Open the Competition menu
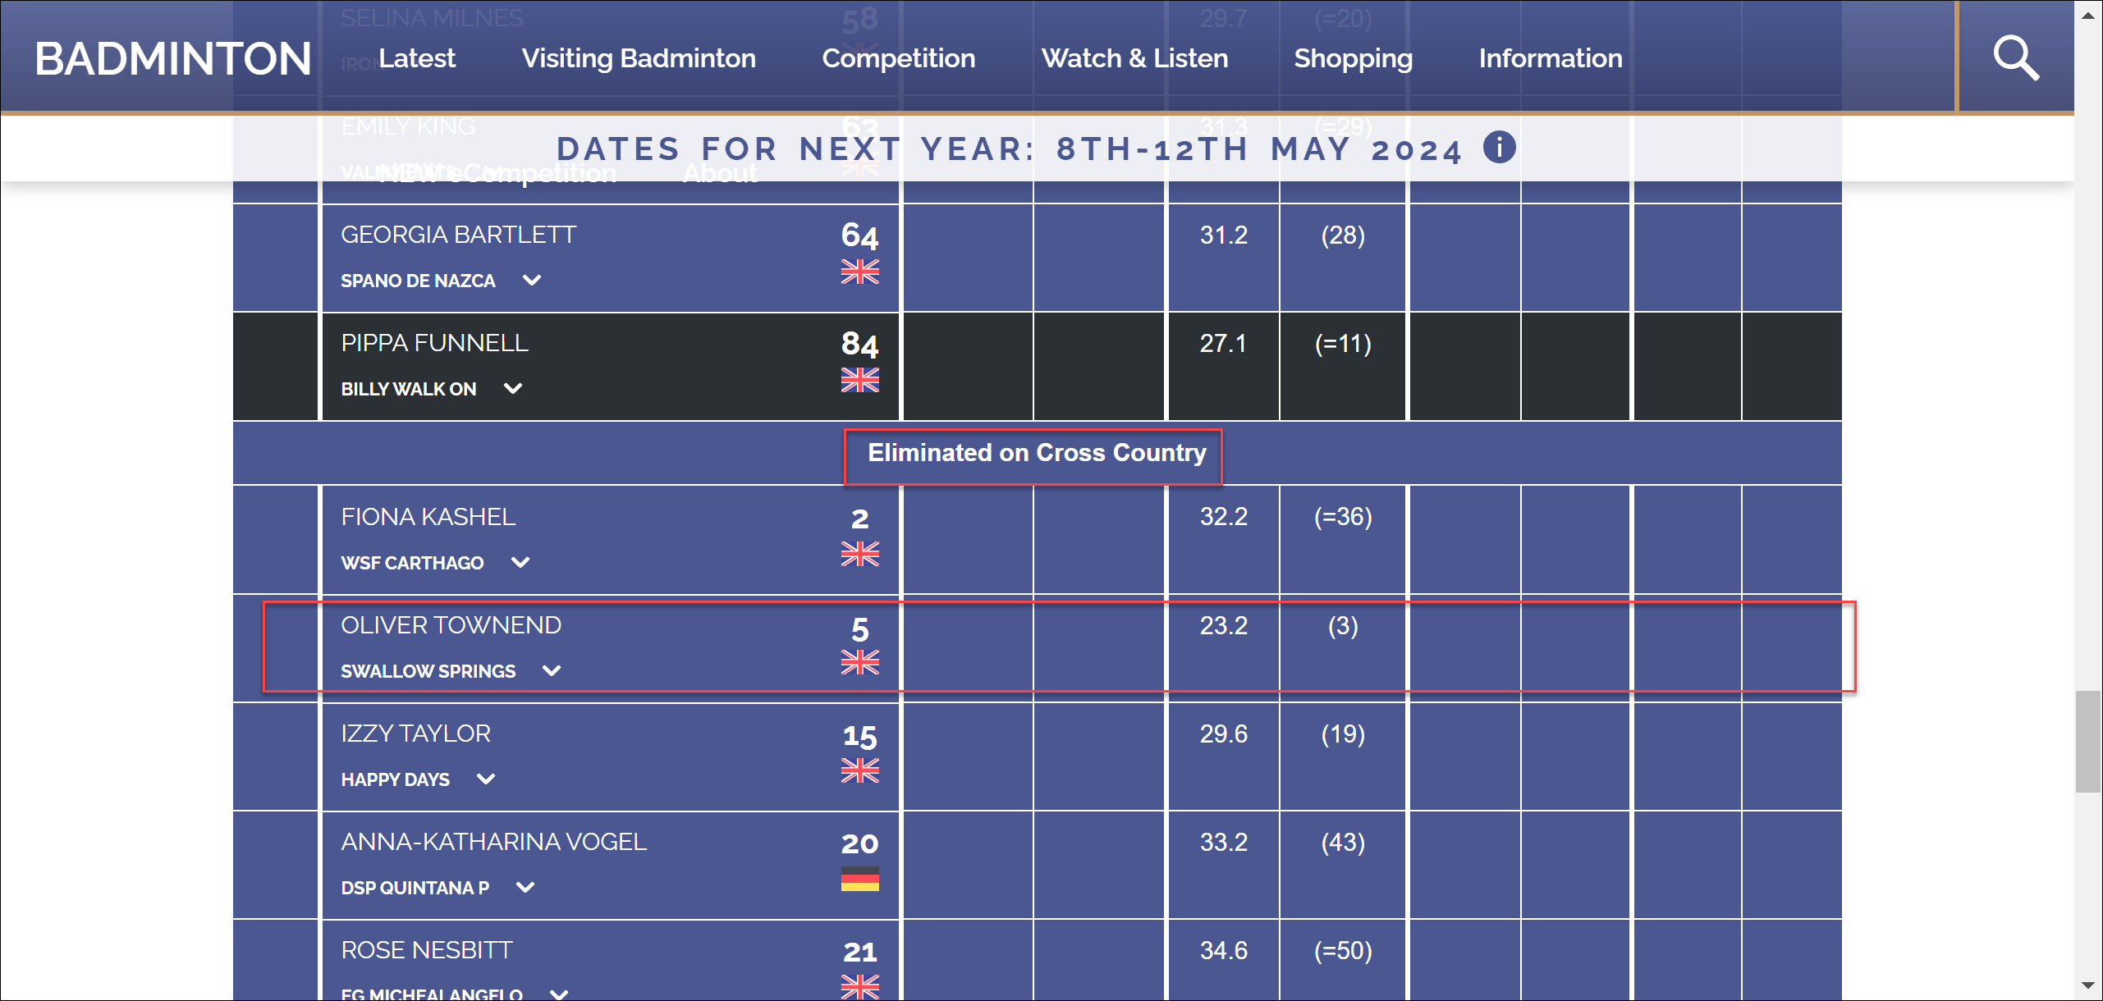2103x1001 pixels. tap(898, 58)
